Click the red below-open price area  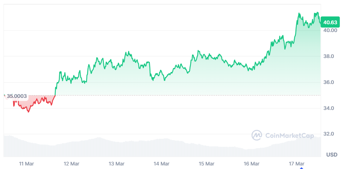click(x=33, y=102)
